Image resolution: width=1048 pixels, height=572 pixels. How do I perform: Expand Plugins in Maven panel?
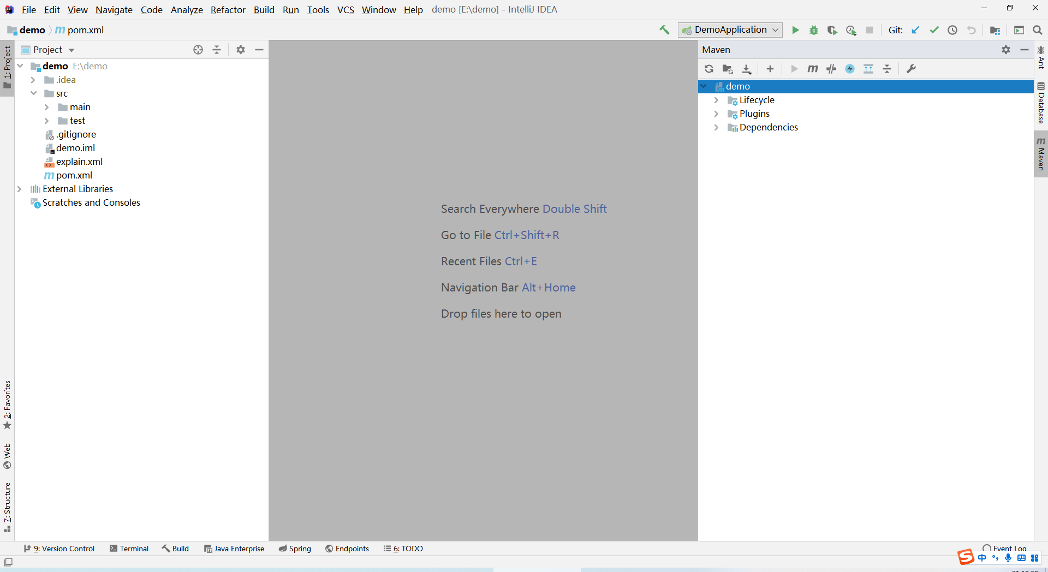tap(716, 114)
